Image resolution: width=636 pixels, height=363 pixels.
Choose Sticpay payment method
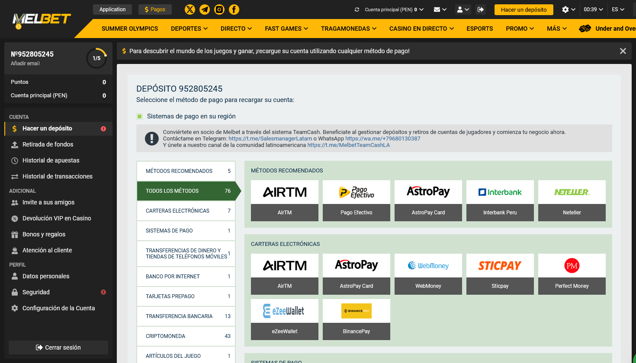500,274
